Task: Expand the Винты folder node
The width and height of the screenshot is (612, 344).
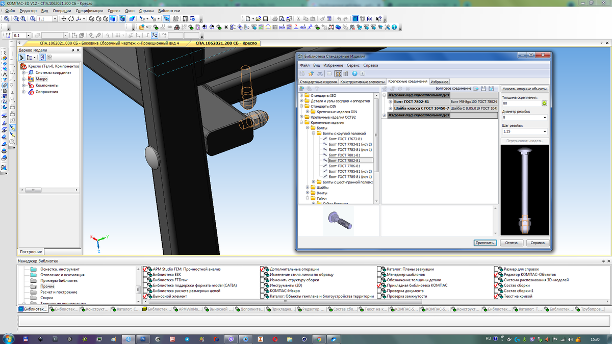Action: [x=307, y=193]
